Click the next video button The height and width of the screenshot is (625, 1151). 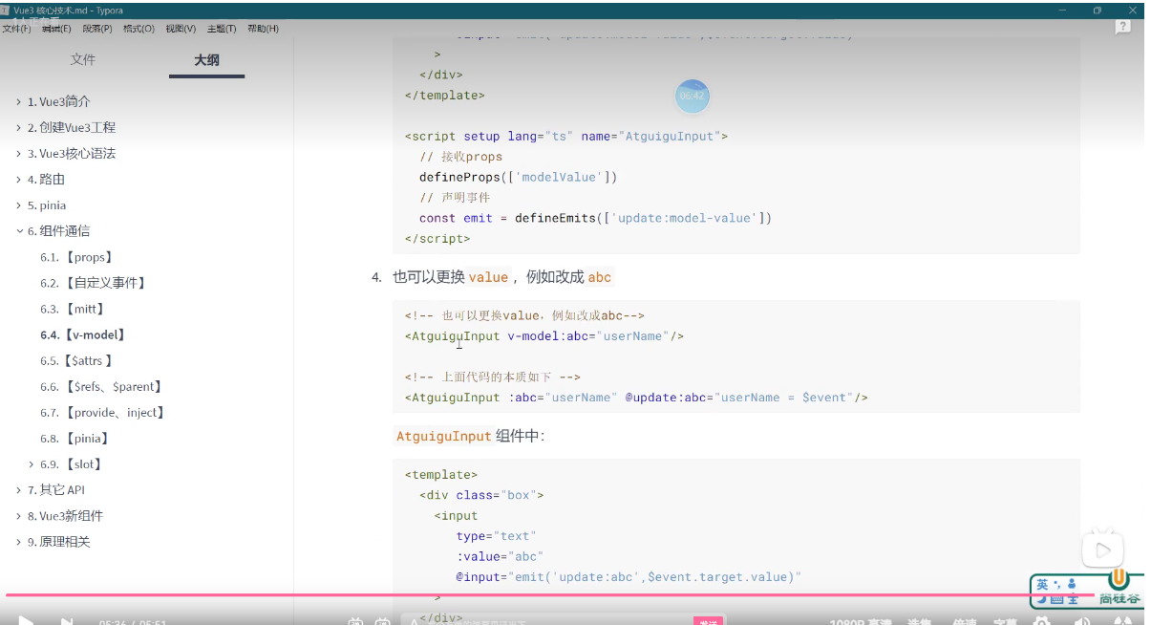(x=67, y=621)
